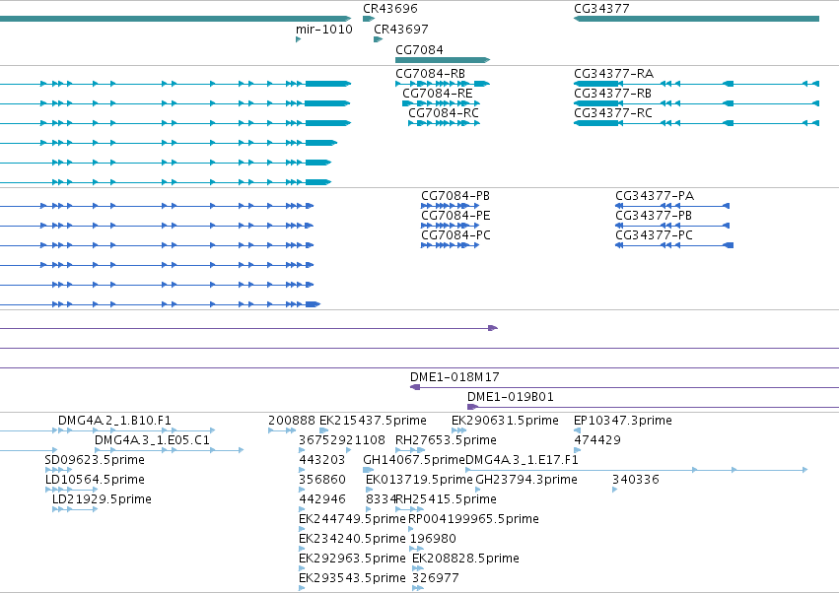Select EK215437.5prime EST
The image size is (839, 593).
pos(373,421)
